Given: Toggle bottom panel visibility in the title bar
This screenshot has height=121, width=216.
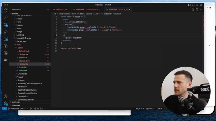Looking at the screenshot, I should pyautogui.click(x=193, y=5).
